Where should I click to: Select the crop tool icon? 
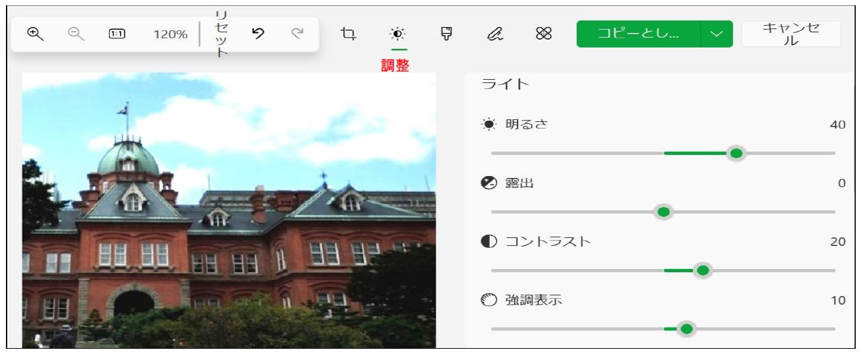coord(348,34)
